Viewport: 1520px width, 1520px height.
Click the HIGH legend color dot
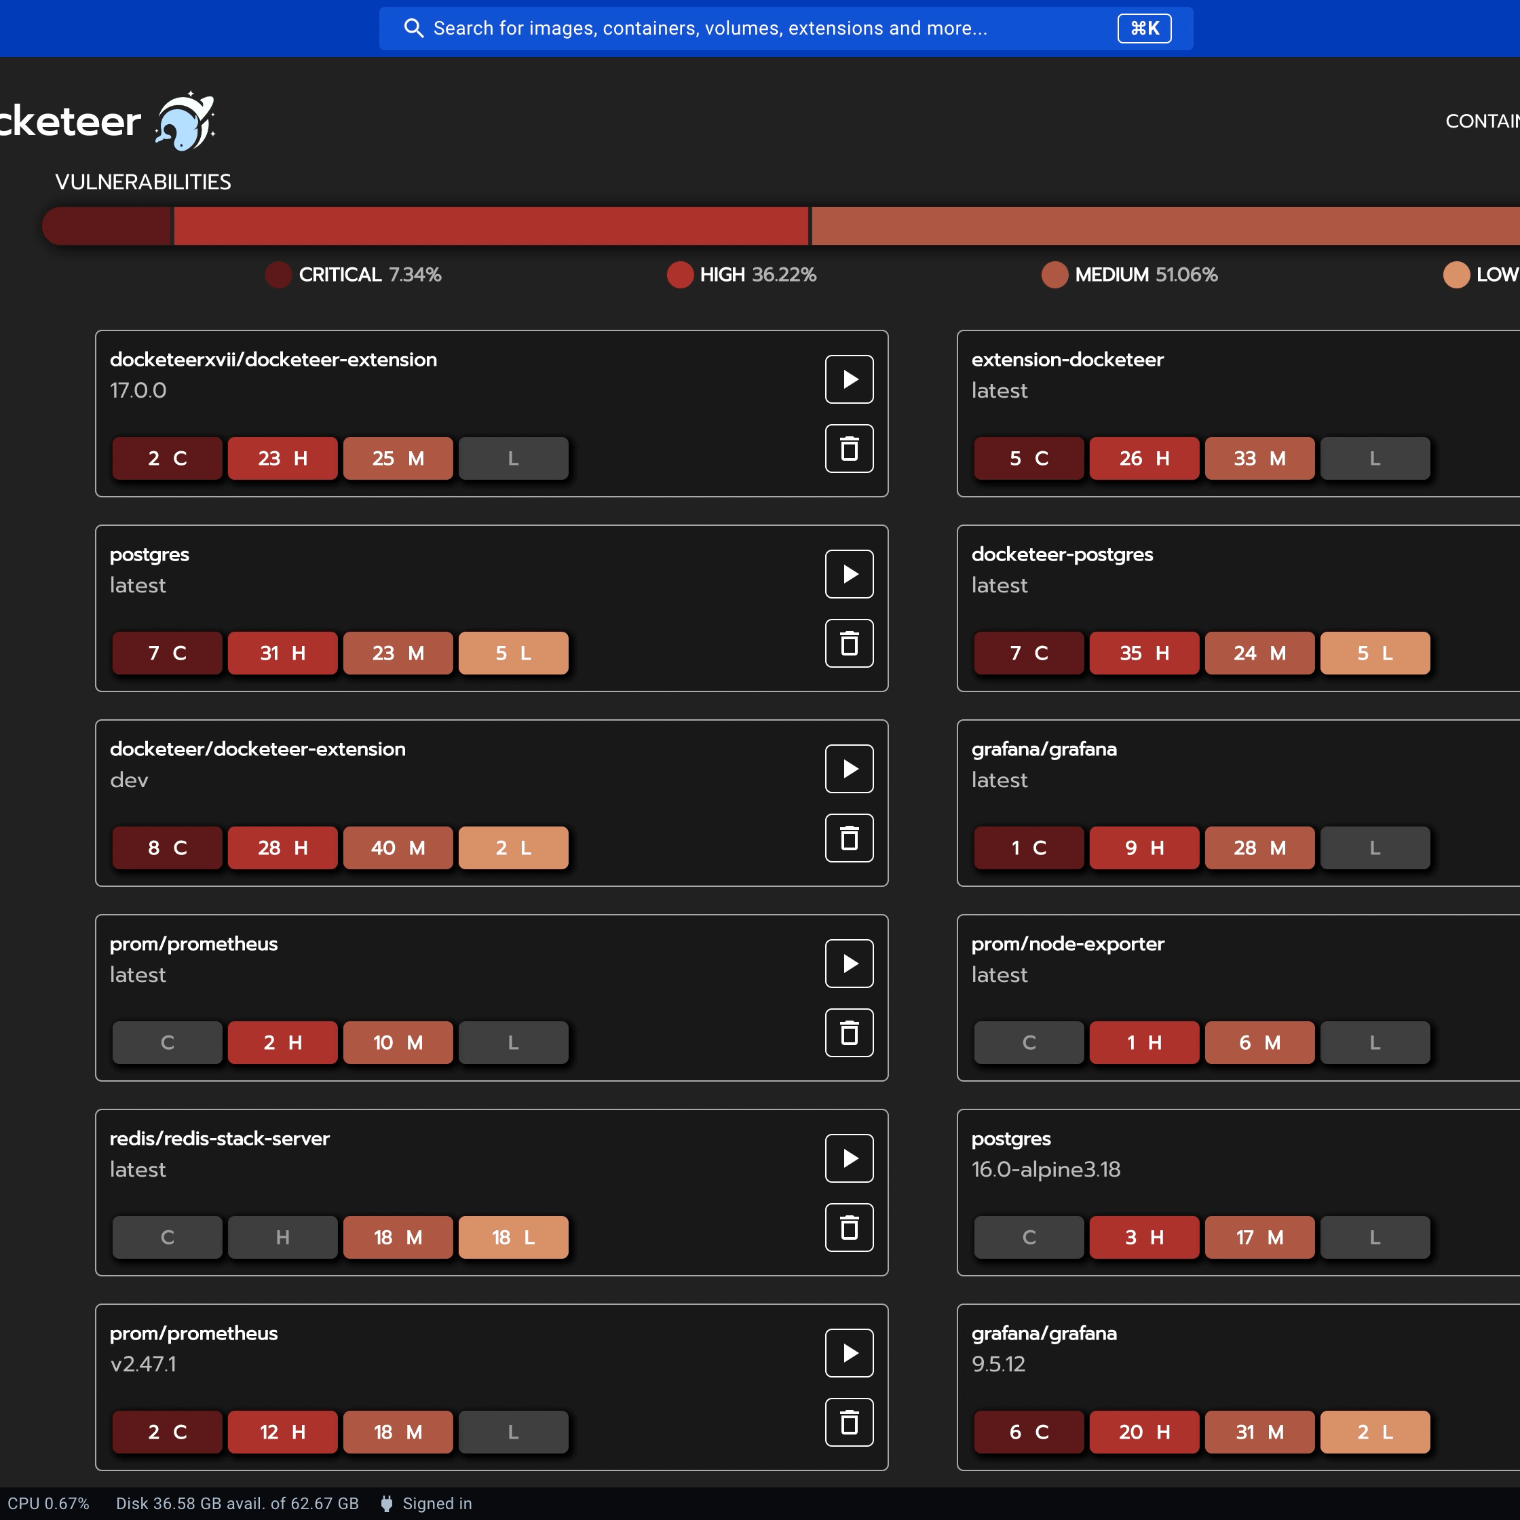tap(680, 275)
